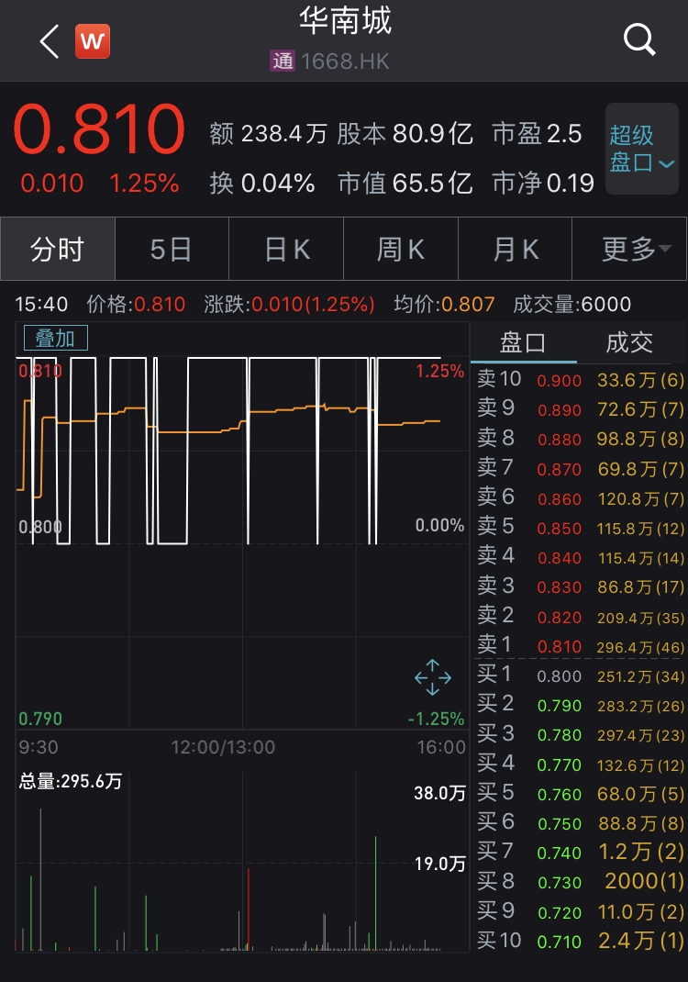
Task: Tap the back arrow icon
Action: pos(50,41)
